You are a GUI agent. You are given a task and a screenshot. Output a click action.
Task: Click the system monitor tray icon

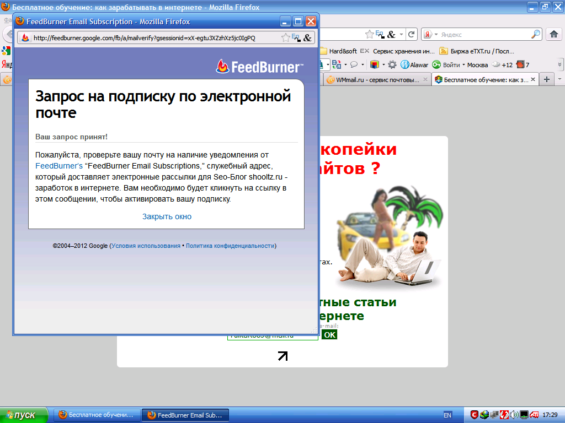point(524,415)
